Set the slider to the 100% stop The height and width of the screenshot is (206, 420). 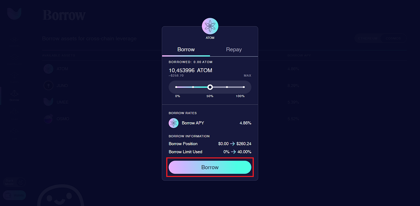click(x=244, y=87)
